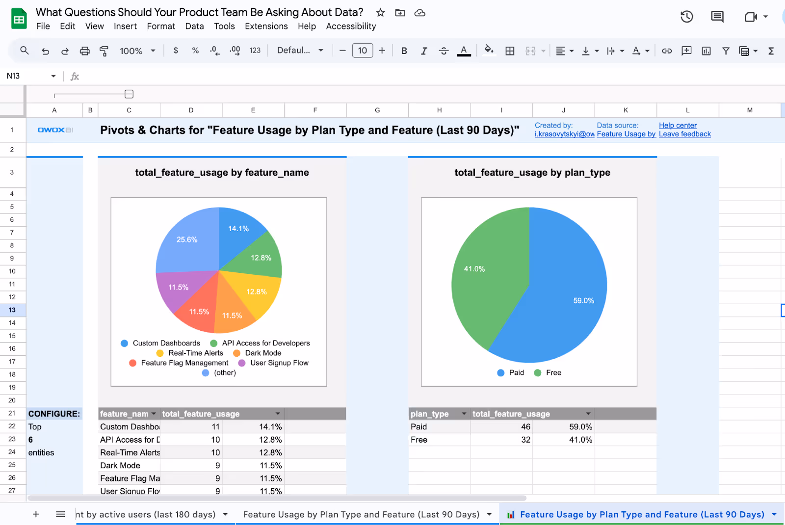Add a new sheet with plus button
This screenshot has height=525, width=785.
click(x=36, y=514)
